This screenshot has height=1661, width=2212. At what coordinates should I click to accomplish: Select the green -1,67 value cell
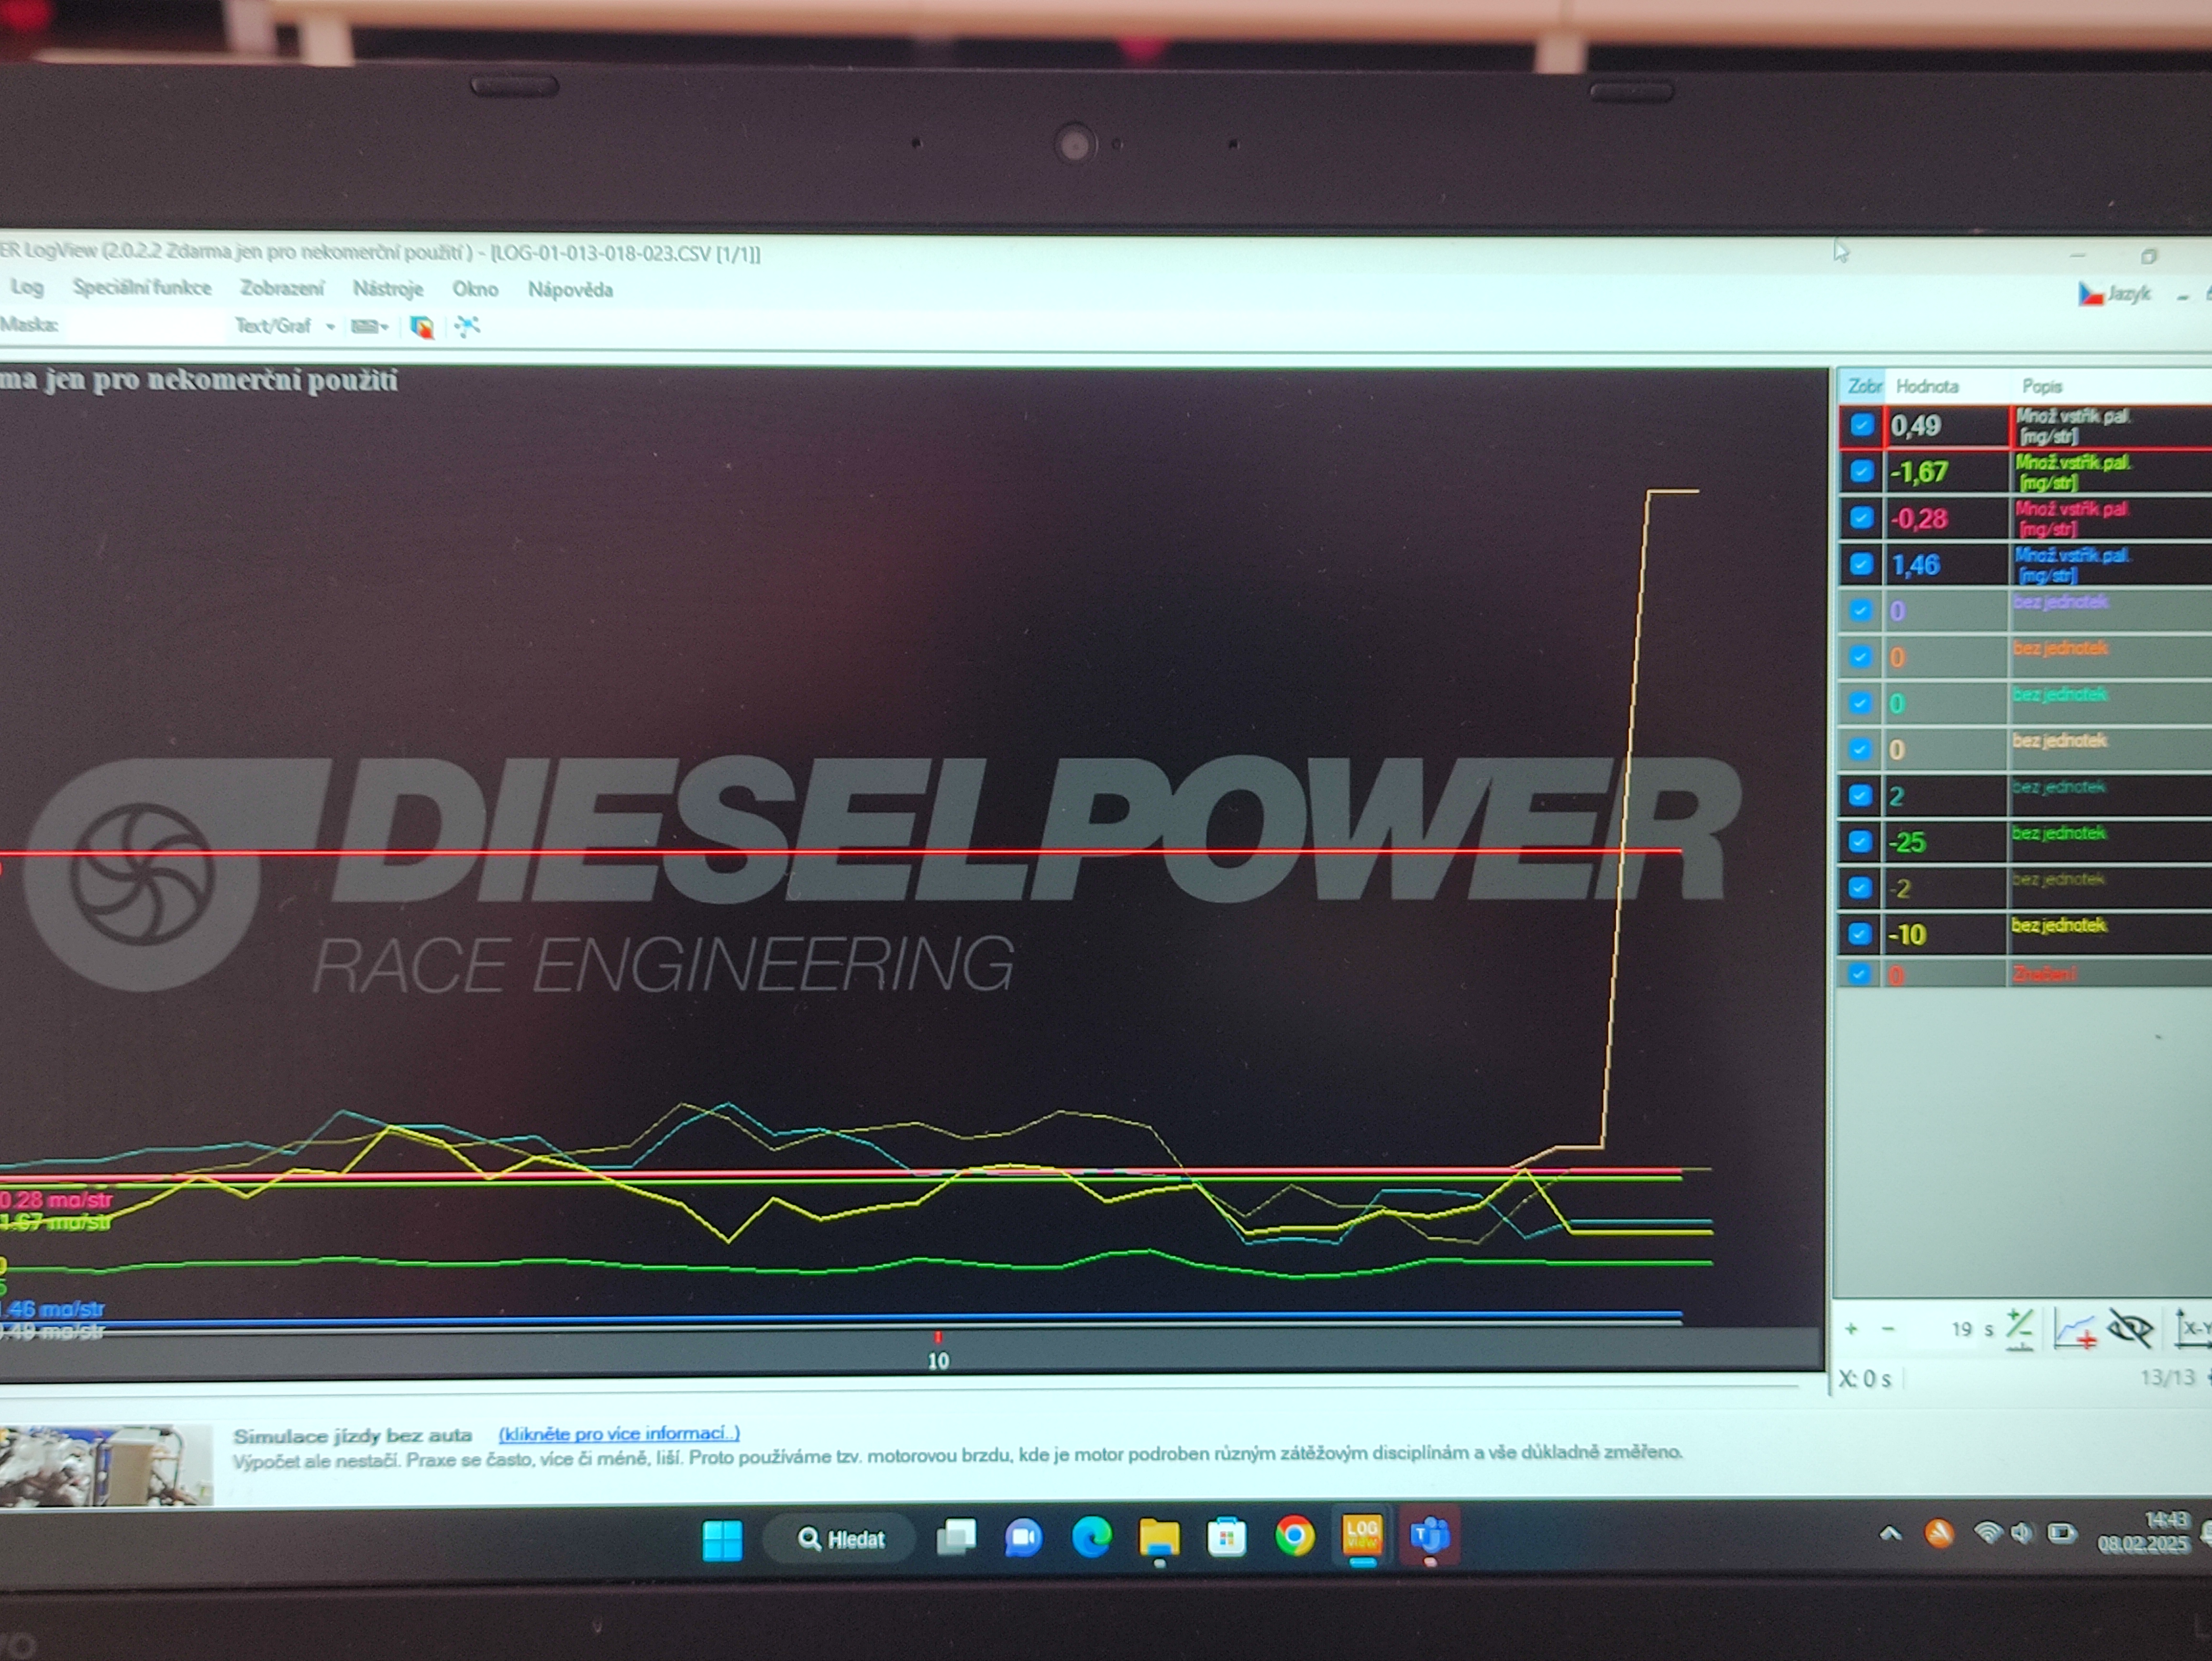coord(1947,472)
